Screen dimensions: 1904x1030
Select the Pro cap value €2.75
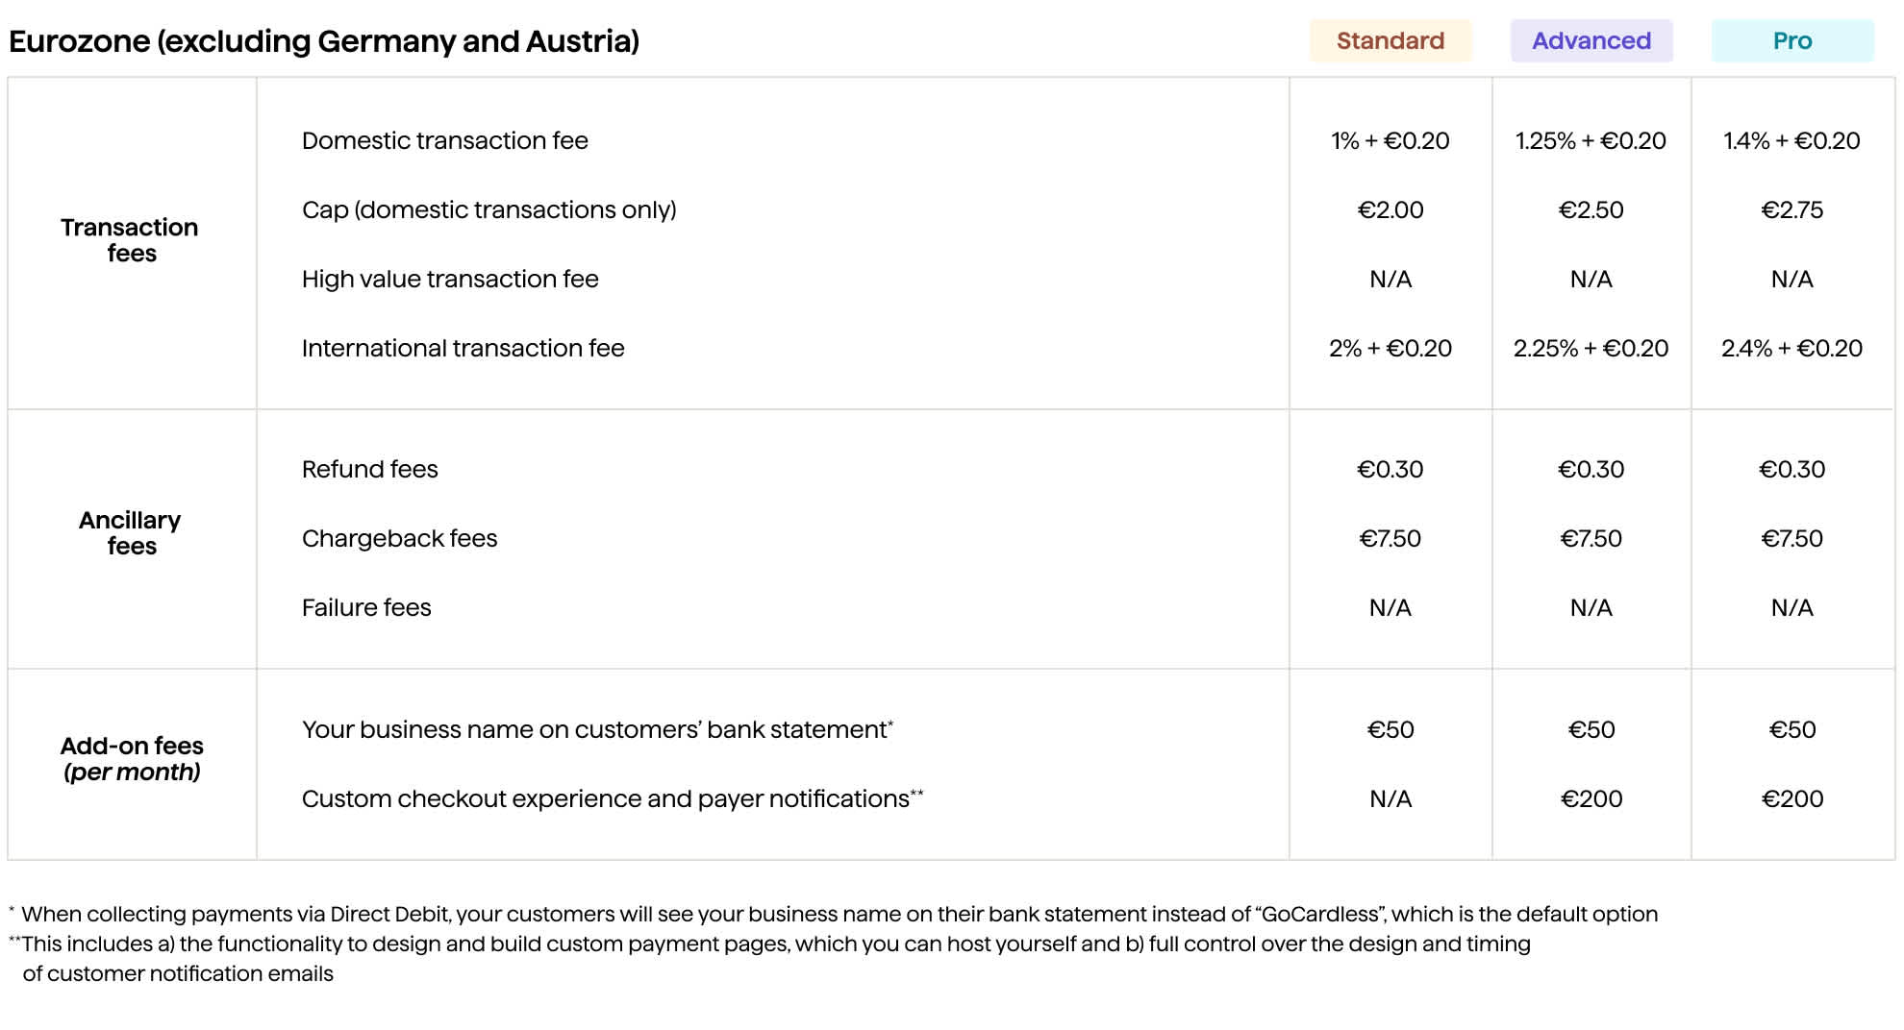coord(1791,209)
